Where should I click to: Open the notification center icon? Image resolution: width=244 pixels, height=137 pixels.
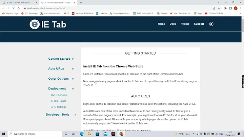click(x=239, y=134)
